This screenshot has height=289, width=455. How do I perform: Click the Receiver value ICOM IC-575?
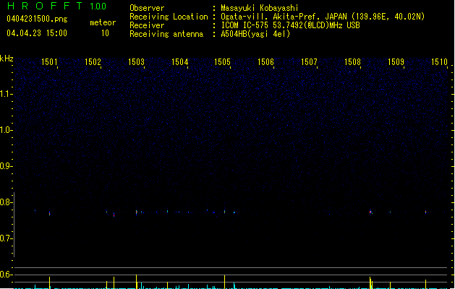pyautogui.click(x=291, y=25)
